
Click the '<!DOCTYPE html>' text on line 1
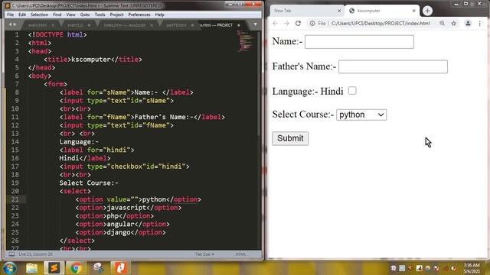[57, 34]
